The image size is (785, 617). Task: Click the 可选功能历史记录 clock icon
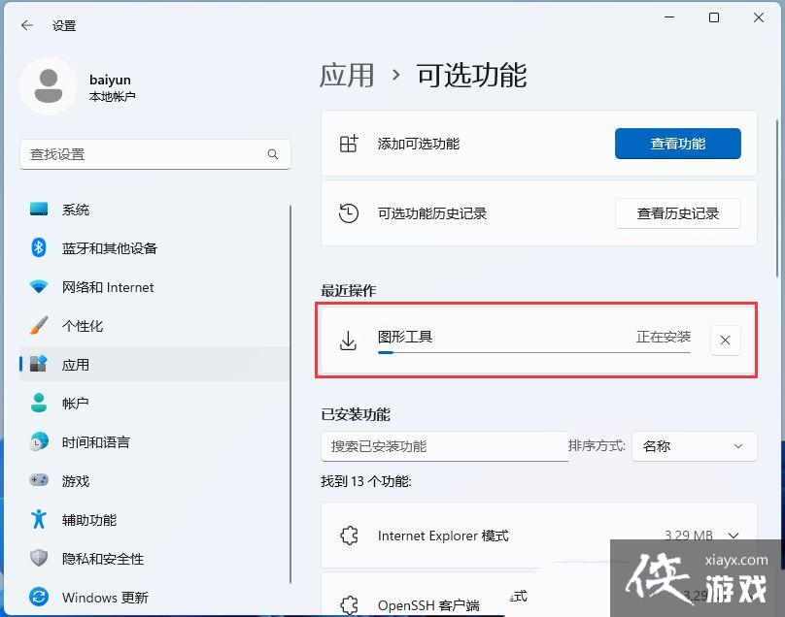[348, 213]
